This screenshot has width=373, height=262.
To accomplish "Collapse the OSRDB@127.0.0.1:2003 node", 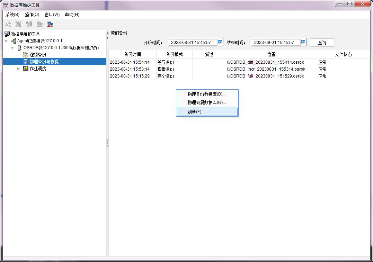I will click(x=12, y=48).
